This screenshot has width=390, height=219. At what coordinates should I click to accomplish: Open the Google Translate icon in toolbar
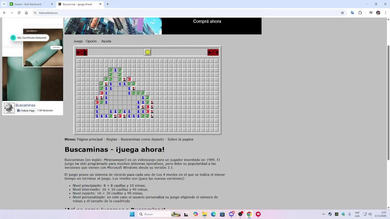[353, 13]
